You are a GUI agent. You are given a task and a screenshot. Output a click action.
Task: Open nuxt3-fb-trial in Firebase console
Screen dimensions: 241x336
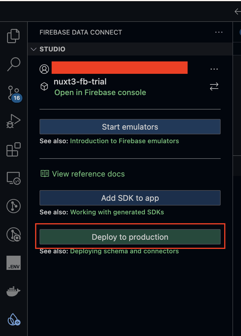tap(100, 92)
